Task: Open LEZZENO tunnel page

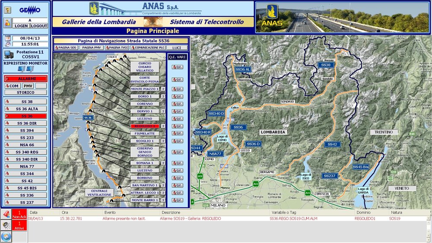Action: coord(145,119)
